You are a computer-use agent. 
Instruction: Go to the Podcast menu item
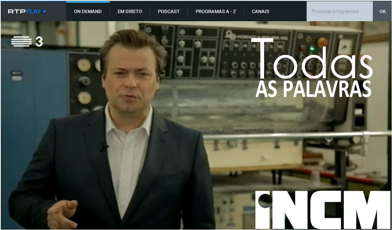point(169,11)
